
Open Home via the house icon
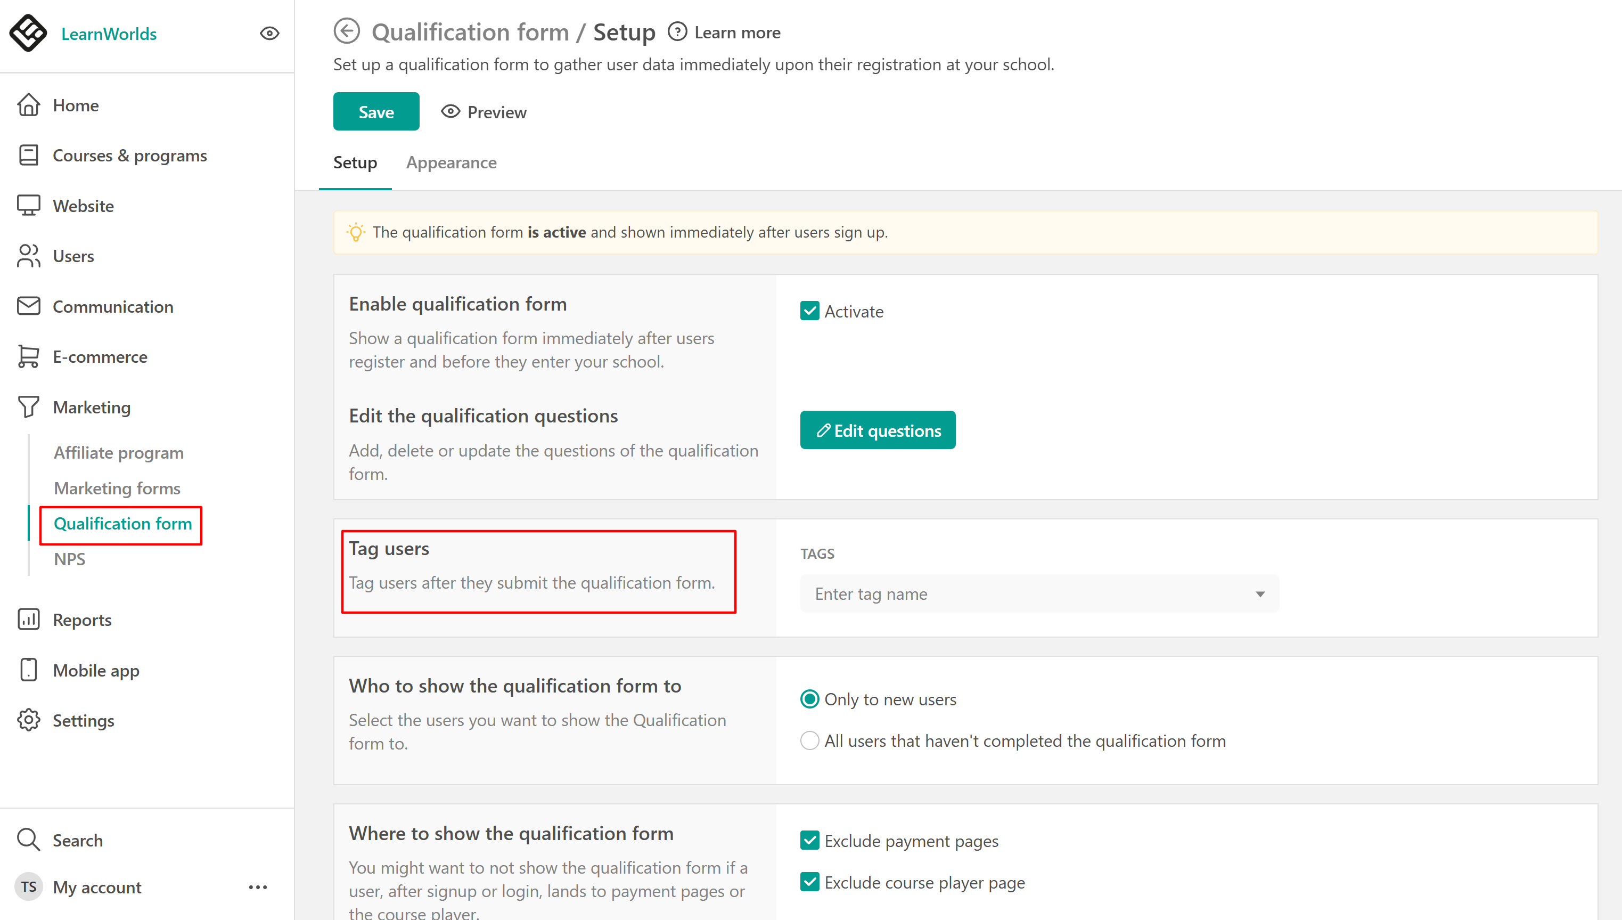[x=28, y=105]
